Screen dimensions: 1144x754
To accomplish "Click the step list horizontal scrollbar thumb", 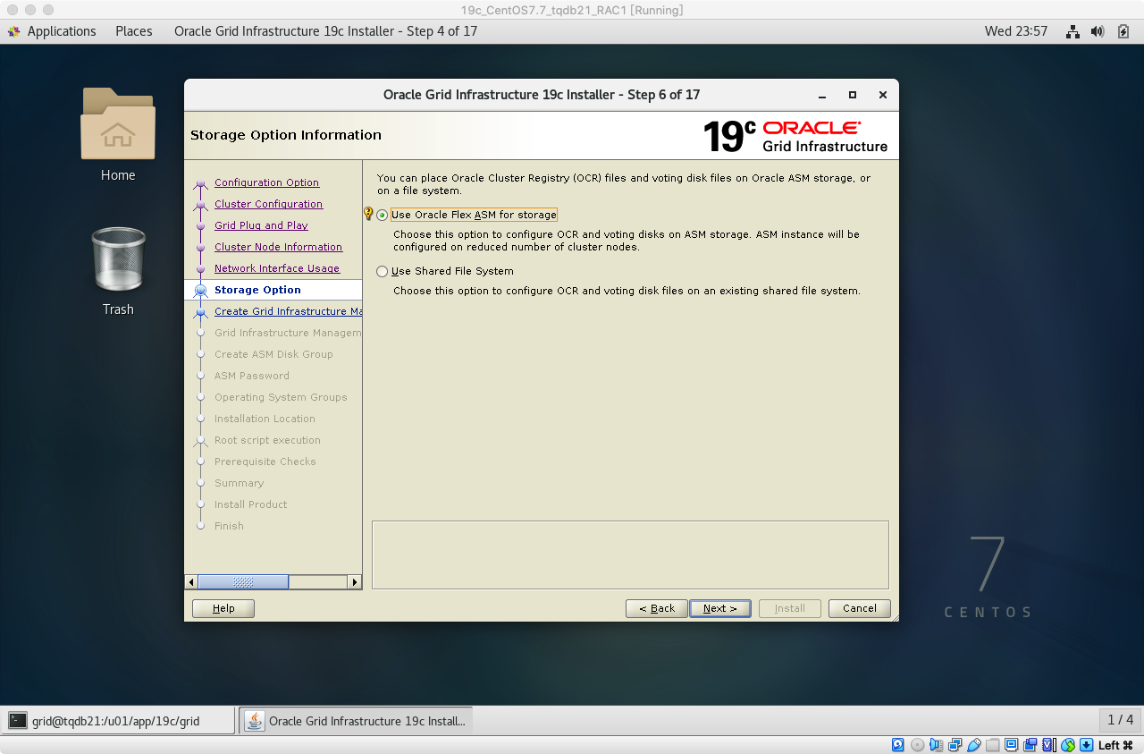I will point(243,581).
